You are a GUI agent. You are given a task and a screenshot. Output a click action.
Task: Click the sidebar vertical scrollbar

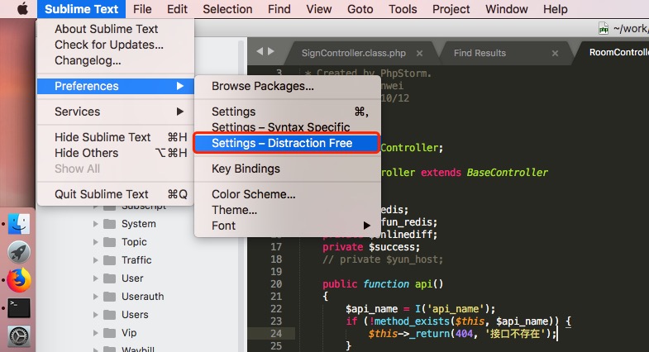coord(241,194)
